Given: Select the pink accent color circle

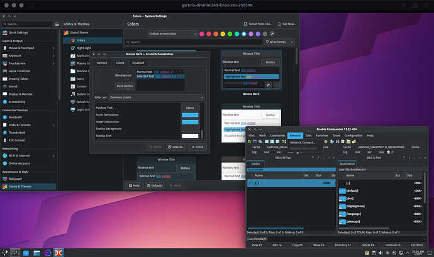Looking at the screenshot, I should click(202, 34).
